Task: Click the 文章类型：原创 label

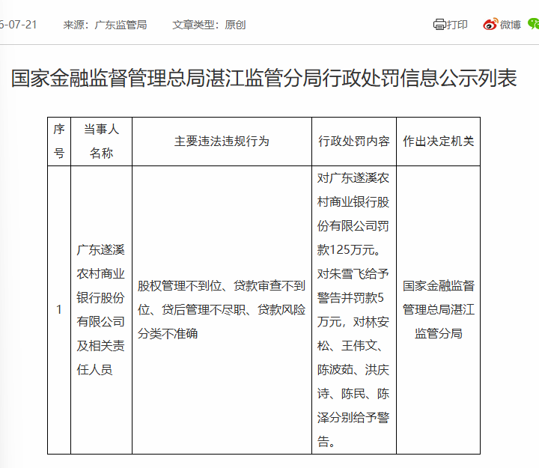Action: tap(209, 25)
